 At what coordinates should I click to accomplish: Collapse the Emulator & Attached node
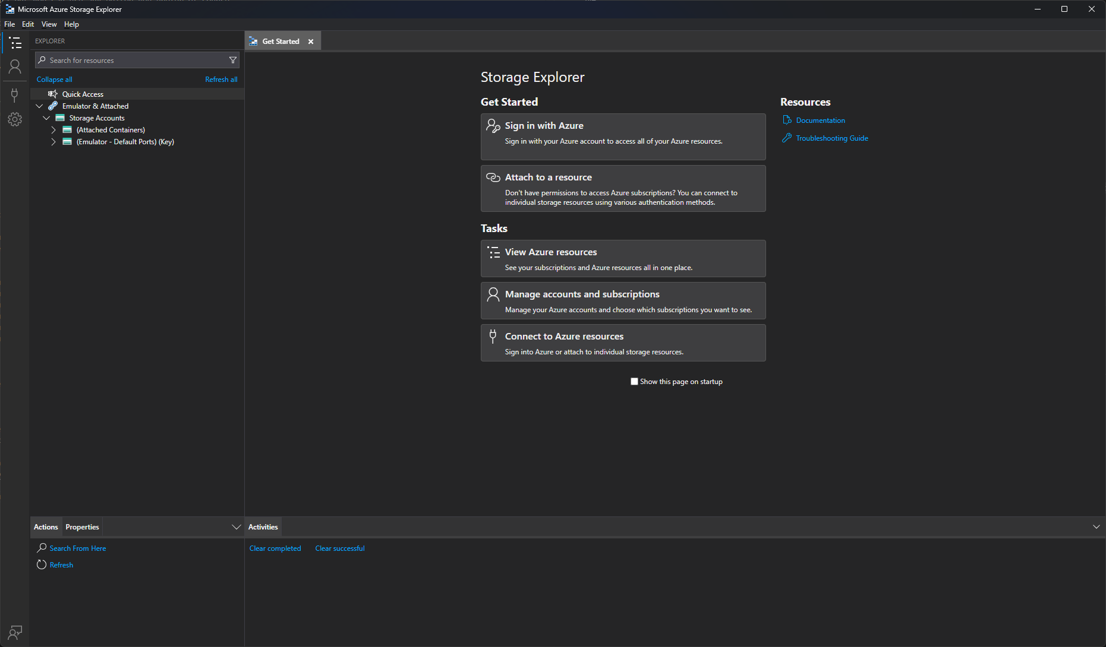click(x=39, y=106)
